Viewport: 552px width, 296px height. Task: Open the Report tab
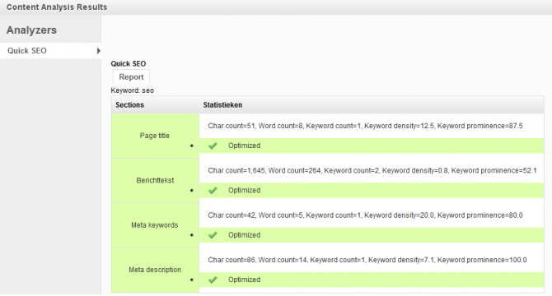point(131,77)
